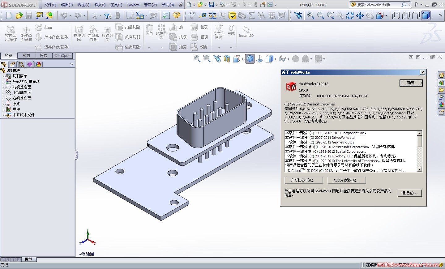
Task: Expand the main toolbar overflow chevron
Action: (x=440, y=15)
